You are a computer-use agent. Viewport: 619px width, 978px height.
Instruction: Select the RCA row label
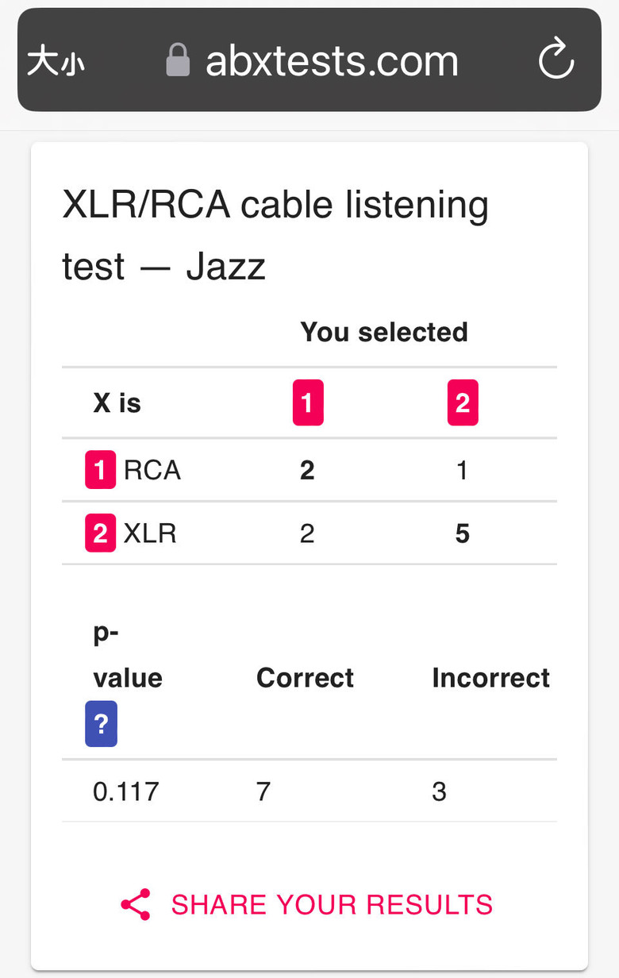[152, 470]
